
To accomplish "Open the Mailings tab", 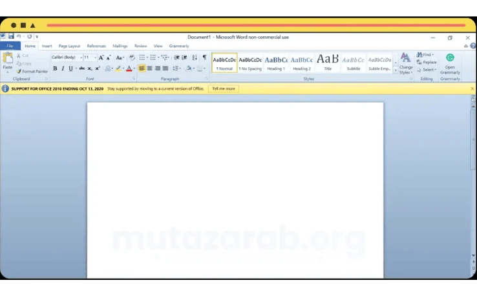I will (120, 46).
